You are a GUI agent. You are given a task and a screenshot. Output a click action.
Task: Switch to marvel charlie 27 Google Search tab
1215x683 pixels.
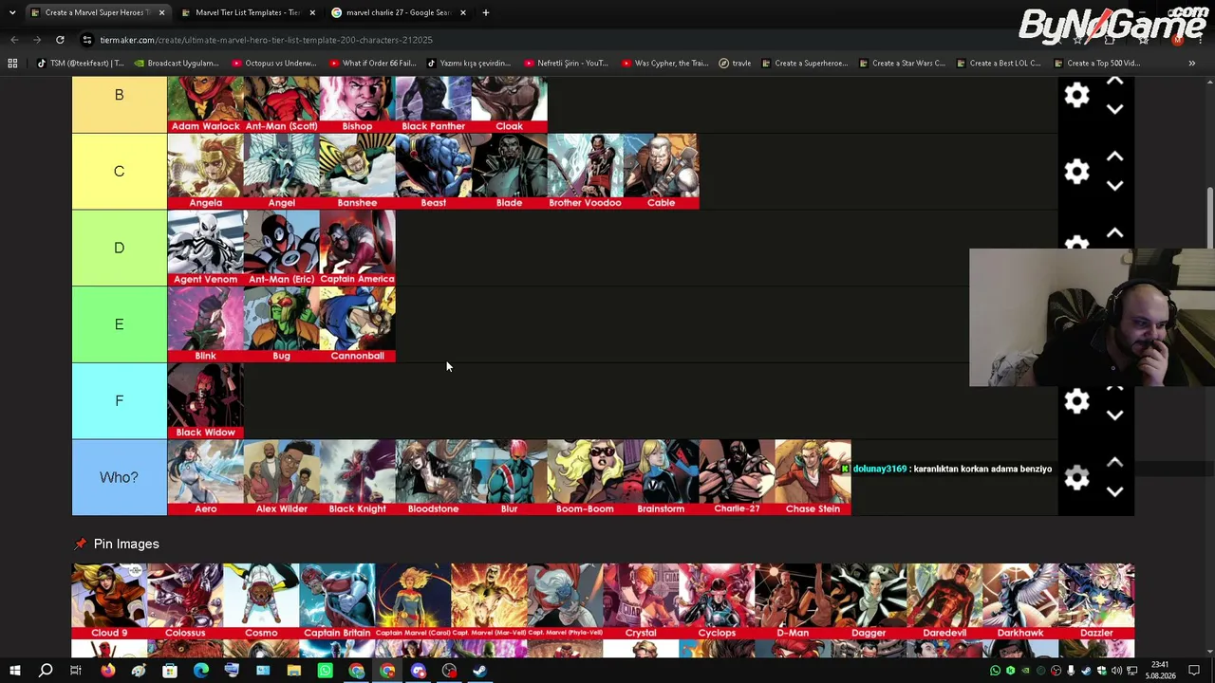coord(398,12)
